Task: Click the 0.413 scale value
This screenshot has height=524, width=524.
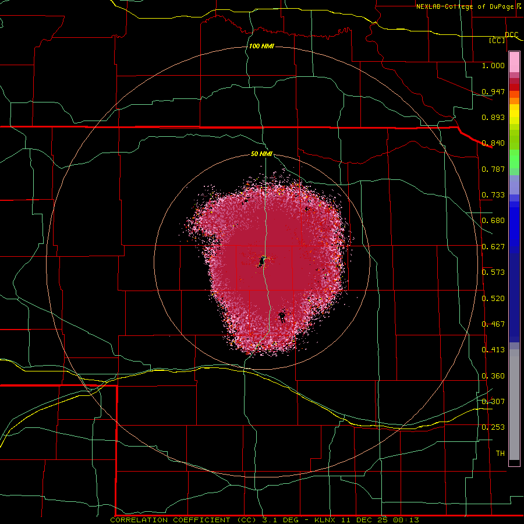Action: point(493,350)
